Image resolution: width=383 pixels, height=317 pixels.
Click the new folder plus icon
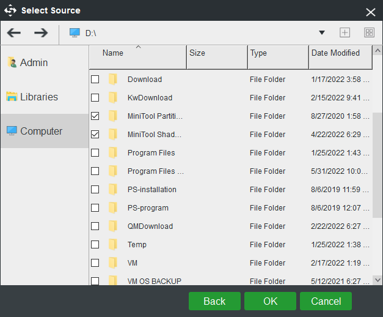pyautogui.click(x=345, y=32)
